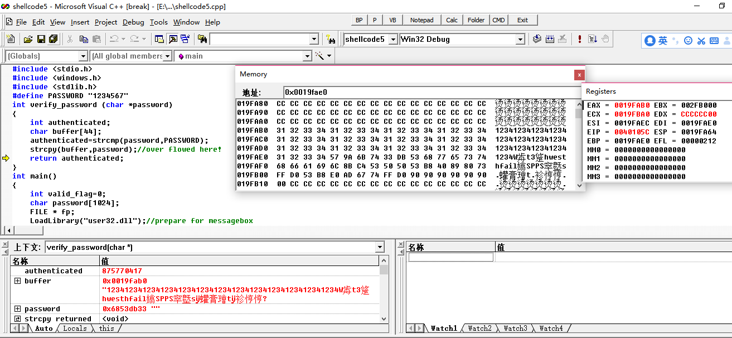Click the New Text File toolbar icon
The height and width of the screenshot is (338, 732).
click(11, 39)
